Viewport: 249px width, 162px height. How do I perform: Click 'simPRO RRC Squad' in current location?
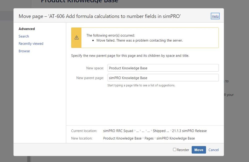point(118,131)
